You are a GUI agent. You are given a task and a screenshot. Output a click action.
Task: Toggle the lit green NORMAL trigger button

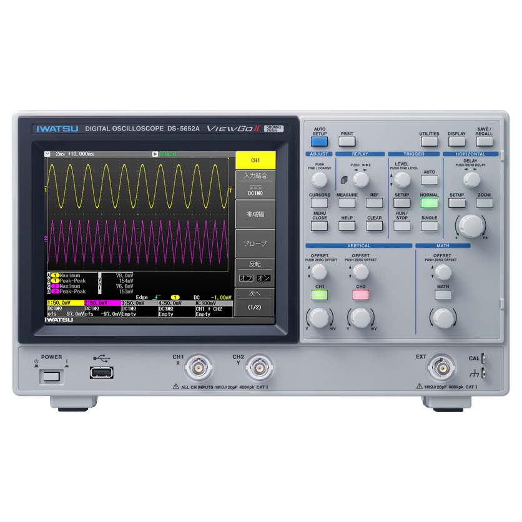point(429,203)
